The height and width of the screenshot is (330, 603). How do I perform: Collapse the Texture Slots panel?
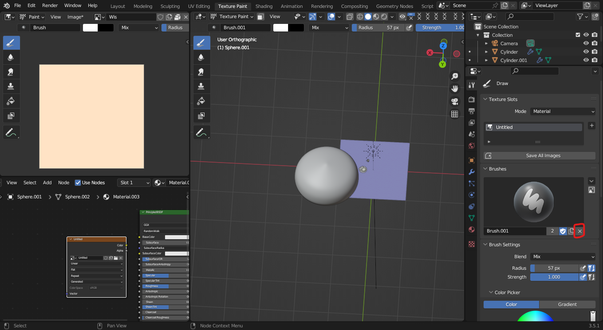click(485, 99)
